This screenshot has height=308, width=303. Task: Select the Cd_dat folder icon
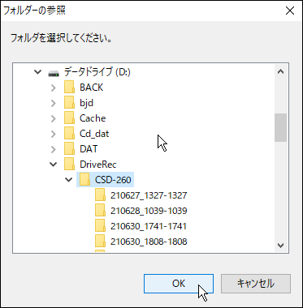tap(69, 134)
